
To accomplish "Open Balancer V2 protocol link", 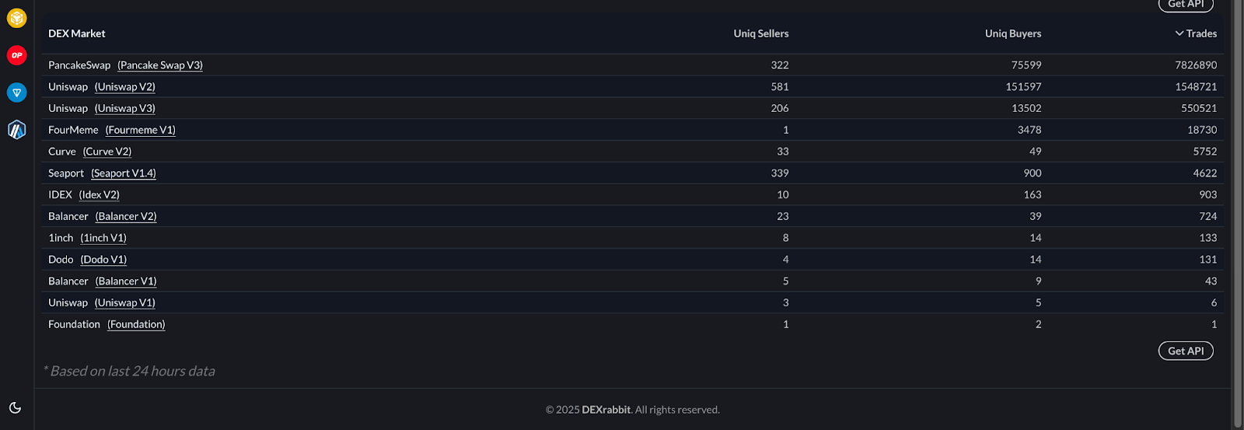I will click(126, 216).
